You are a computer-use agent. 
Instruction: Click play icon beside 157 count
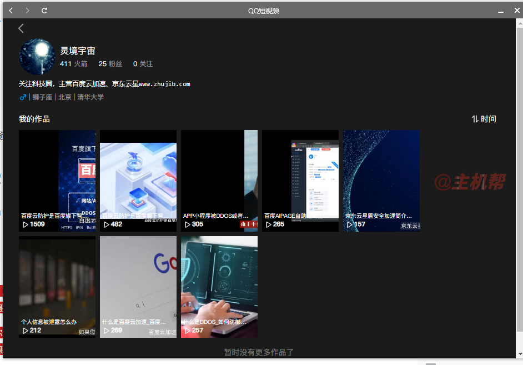[350, 224]
